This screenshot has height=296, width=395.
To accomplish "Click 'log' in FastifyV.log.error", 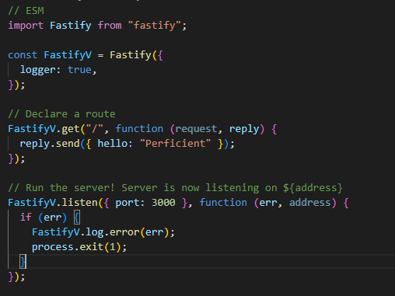I will (95, 232).
